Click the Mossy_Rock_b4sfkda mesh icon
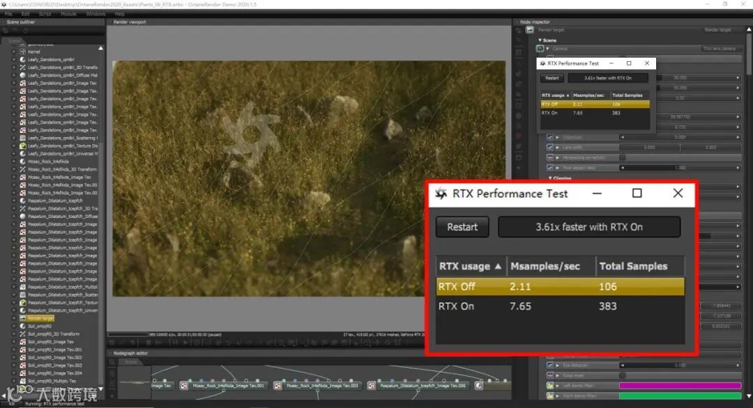753x408 pixels. coord(22,162)
